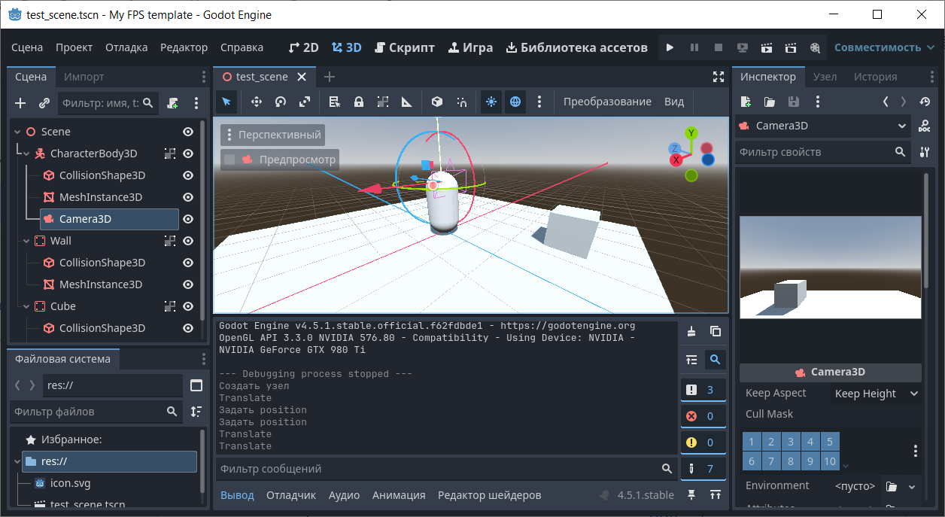The height and width of the screenshot is (517, 945).
Task: Toggle the preview sun light icon
Action: [x=491, y=102]
